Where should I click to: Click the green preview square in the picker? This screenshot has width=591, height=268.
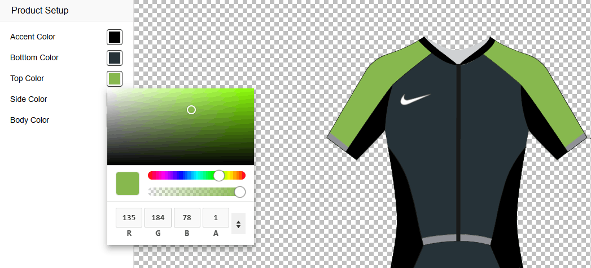tap(128, 184)
